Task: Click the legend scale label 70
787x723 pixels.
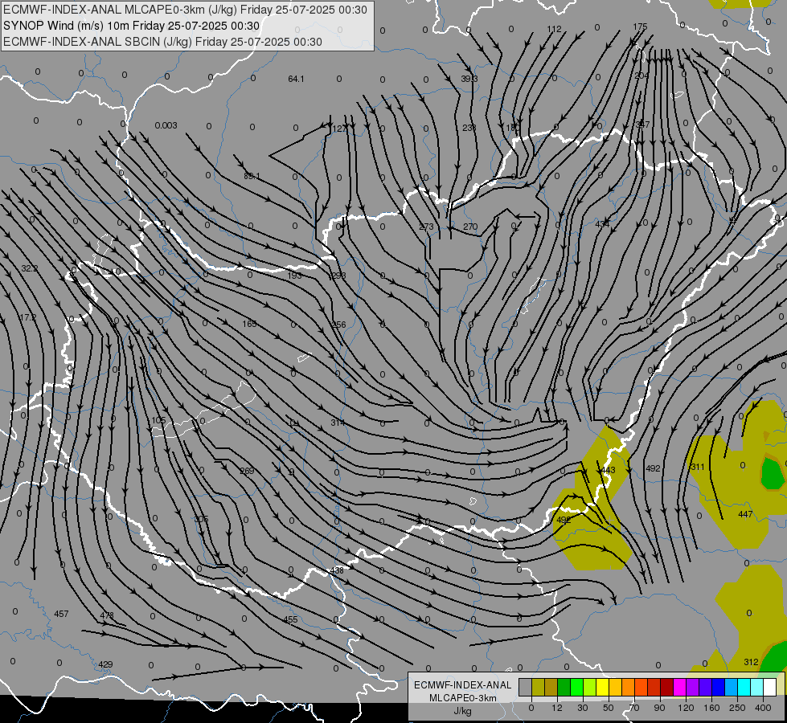Action: pos(634,708)
